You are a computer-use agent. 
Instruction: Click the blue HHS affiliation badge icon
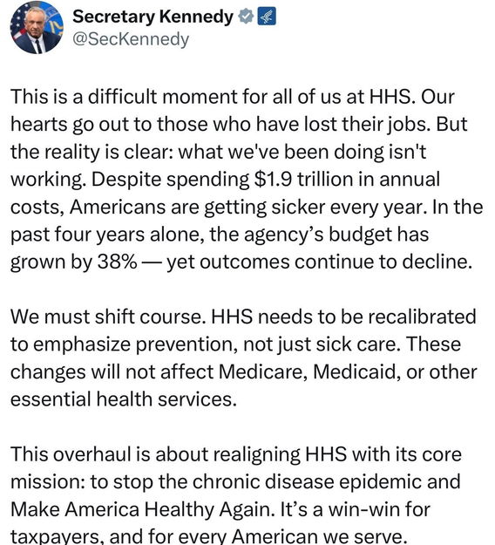click(x=267, y=17)
